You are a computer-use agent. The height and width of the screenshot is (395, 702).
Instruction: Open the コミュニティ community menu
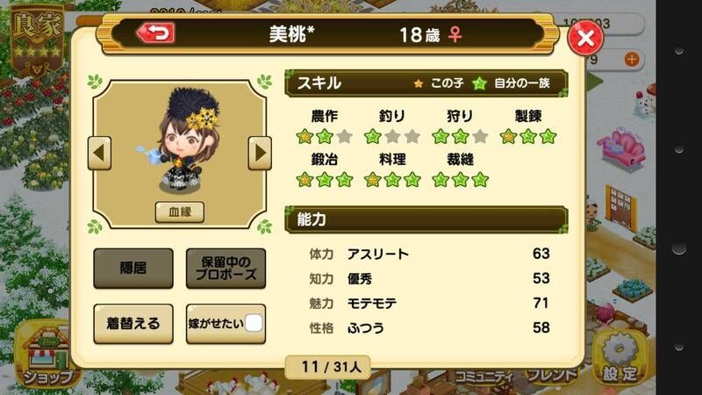click(x=484, y=377)
